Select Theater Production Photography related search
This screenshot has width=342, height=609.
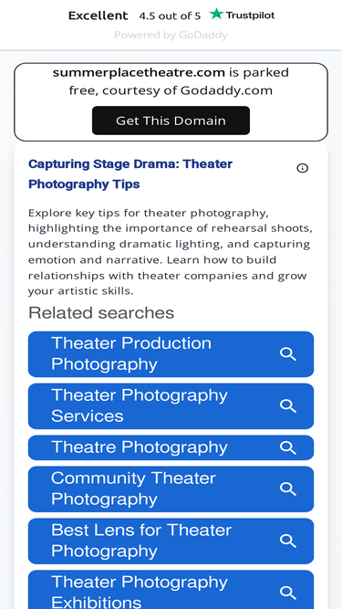click(171, 354)
